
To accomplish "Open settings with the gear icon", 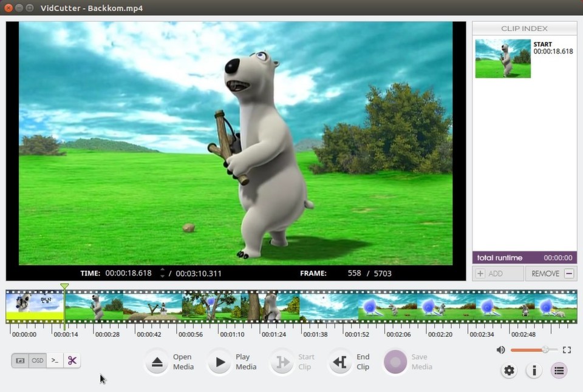I will [509, 370].
